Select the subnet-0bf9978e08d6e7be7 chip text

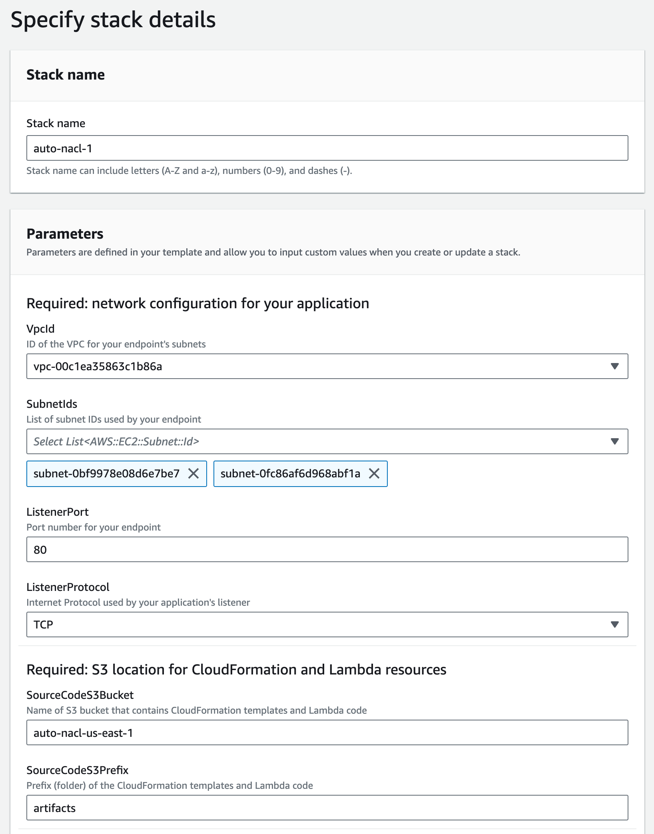click(x=106, y=474)
